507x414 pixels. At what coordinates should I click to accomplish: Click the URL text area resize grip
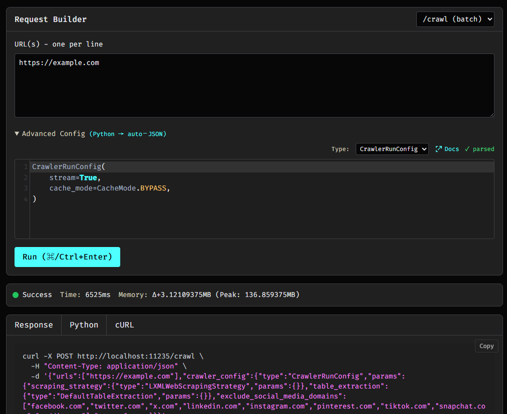tap(491, 114)
